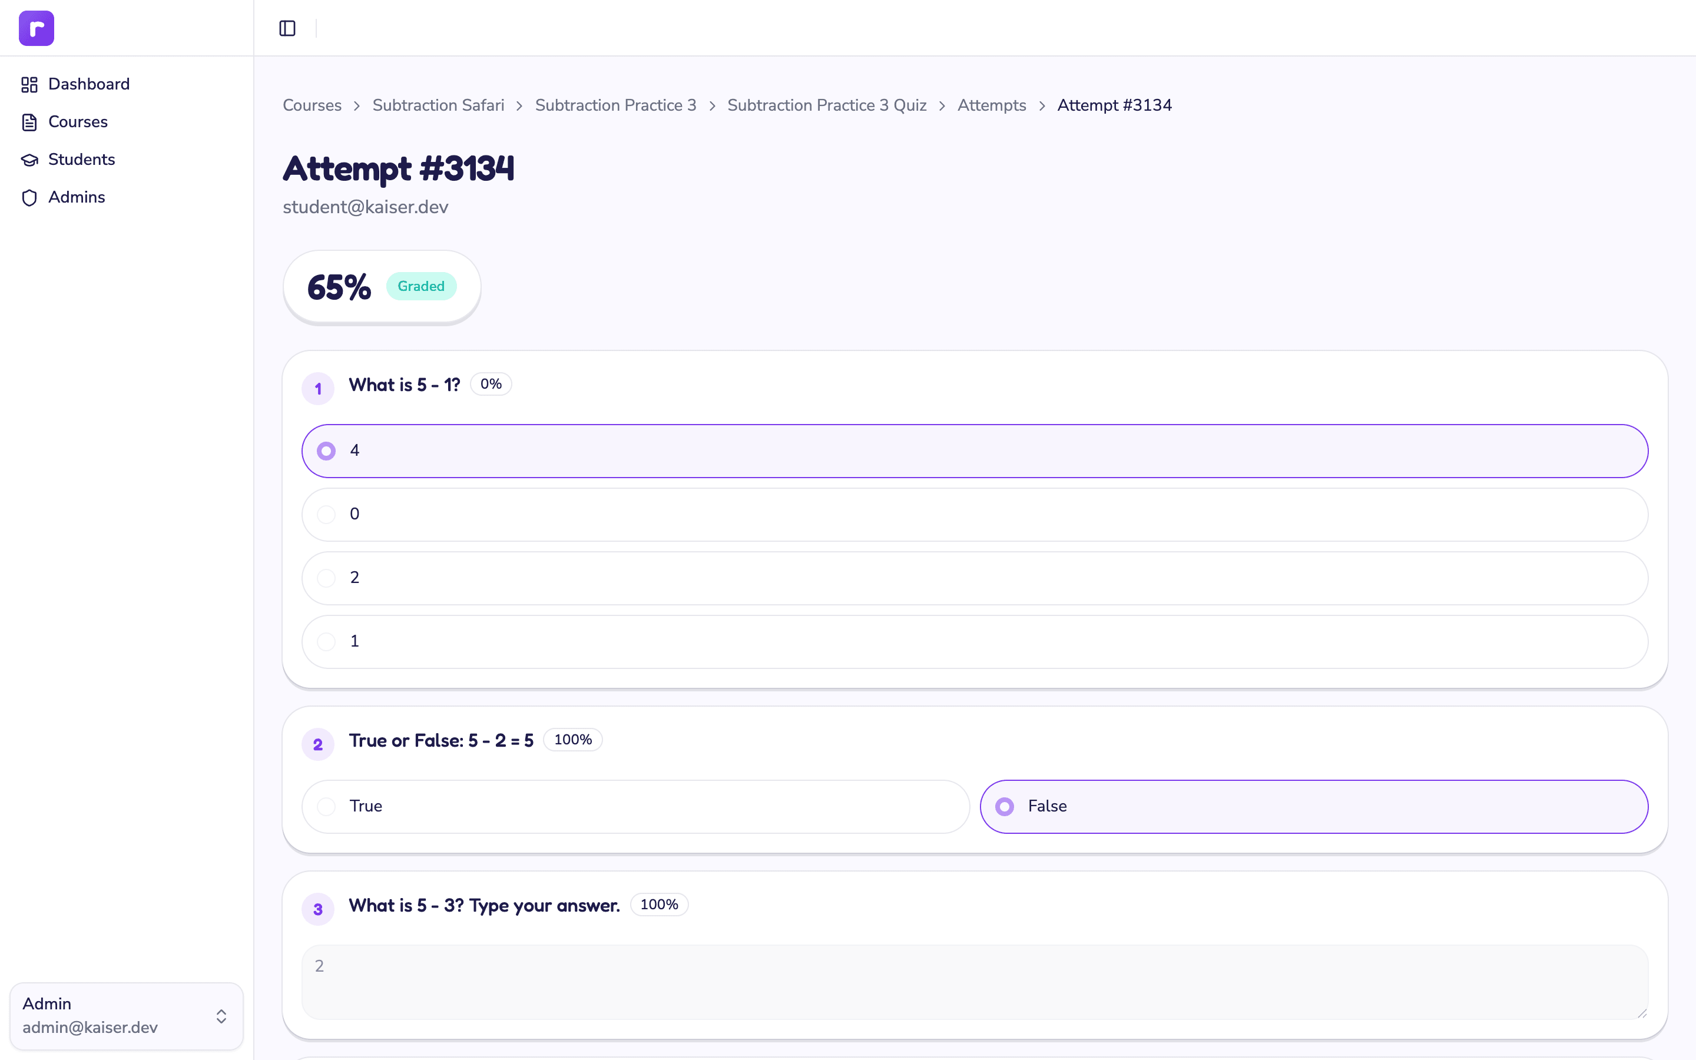Click the Students graduation cap icon
This screenshot has width=1696, height=1060.
click(x=29, y=160)
